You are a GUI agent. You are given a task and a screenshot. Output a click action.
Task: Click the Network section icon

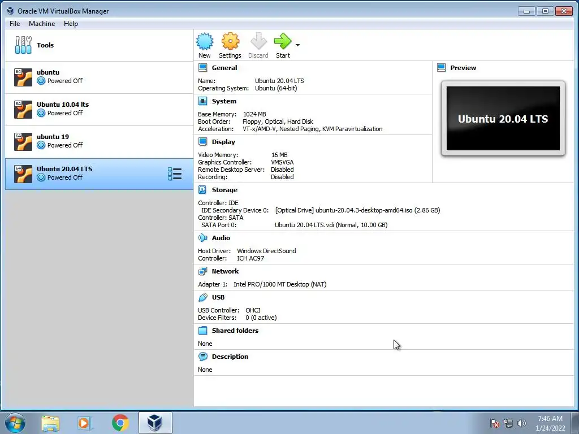[x=203, y=271]
